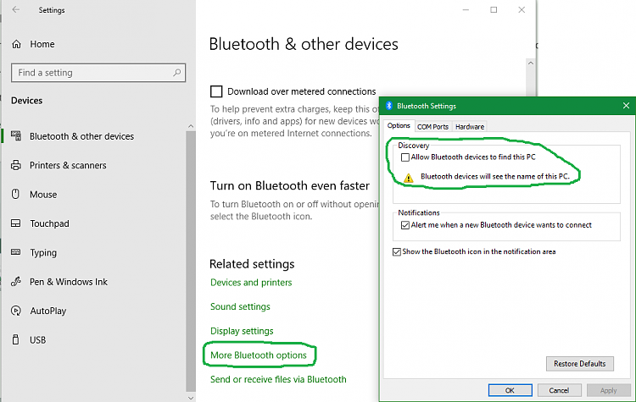Close the Settings window

522,9
